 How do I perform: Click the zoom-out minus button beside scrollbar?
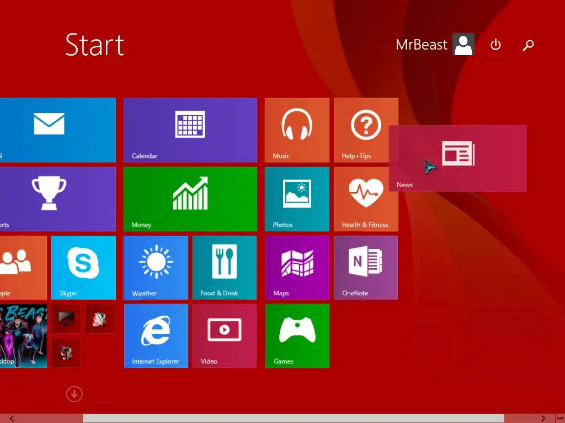tap(560, 419)
